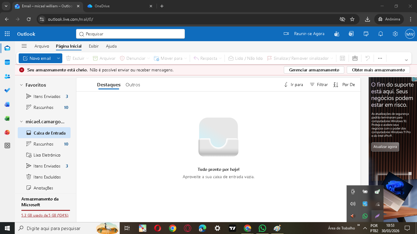417x234 pixels.
Task: Open the Novo email dropdown arrow
Action: (x=58, y=58)
